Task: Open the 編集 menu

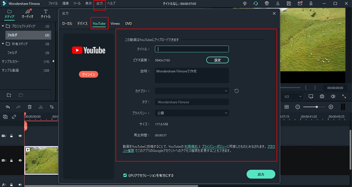Action: pyautogui.click(x=66, y=3)
